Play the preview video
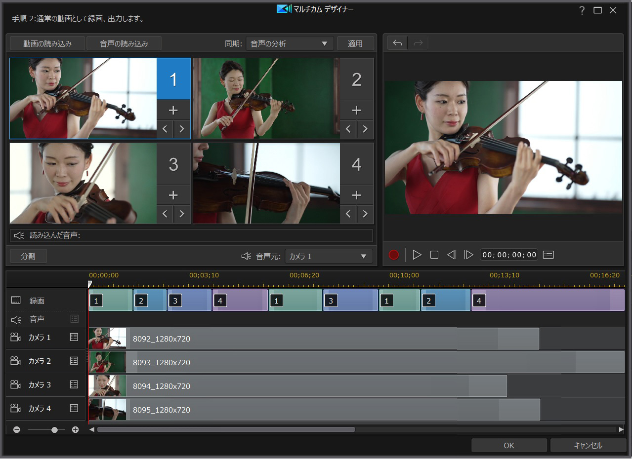The width and height of the screenshot is (632, 459). pyautogui.click(x=417, y=255)
